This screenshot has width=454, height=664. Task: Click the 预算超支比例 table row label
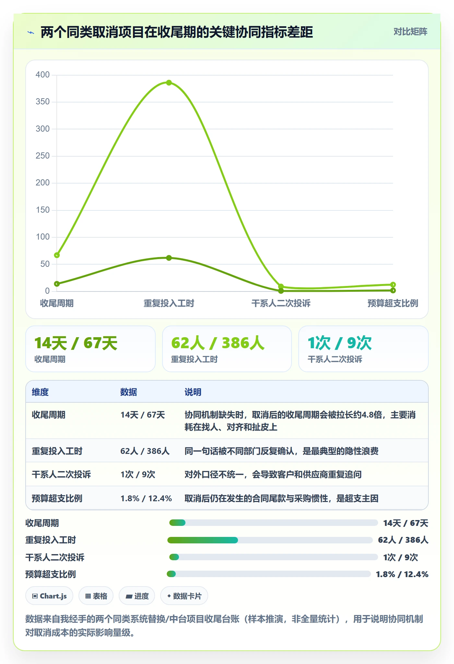(57, 498)
